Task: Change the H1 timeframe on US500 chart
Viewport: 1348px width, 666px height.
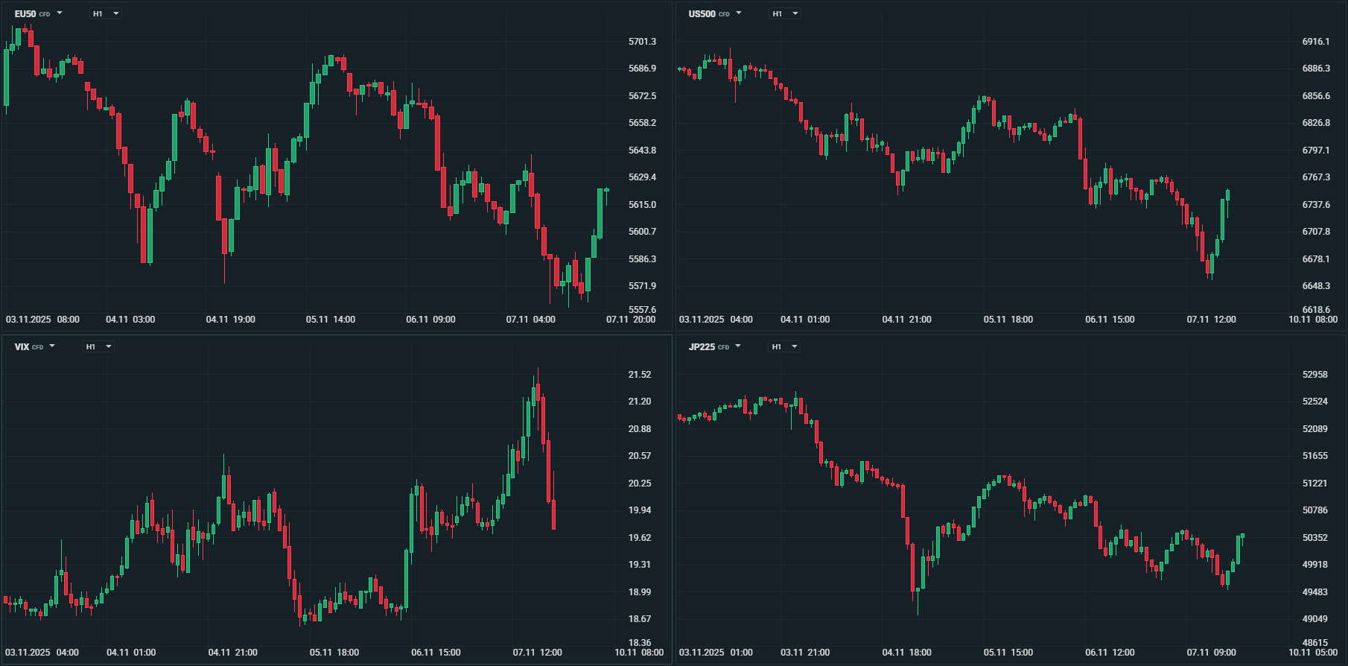Action: point(784,13)
